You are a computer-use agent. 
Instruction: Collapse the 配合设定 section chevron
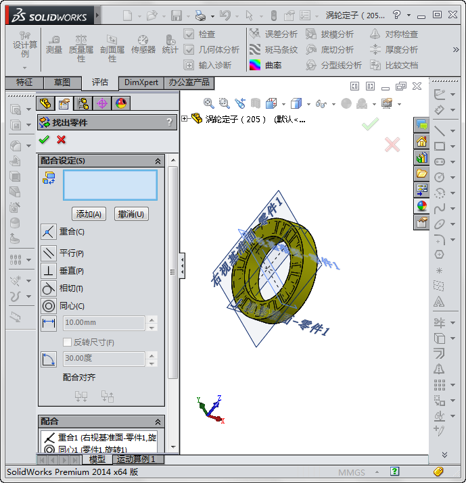click(158, 161)
